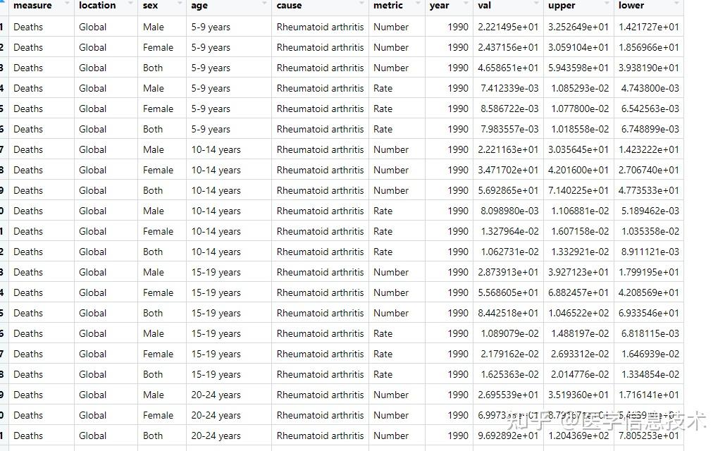Image resolution: width=725 pixels, height=451 pixels.
Task: Sort using upper column header arrow
Action: [607, 5]
